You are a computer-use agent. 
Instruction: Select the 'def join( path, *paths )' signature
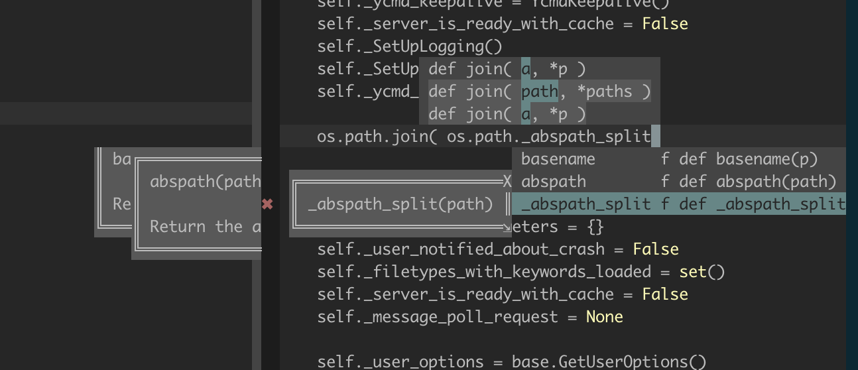(x=539, y=92)
